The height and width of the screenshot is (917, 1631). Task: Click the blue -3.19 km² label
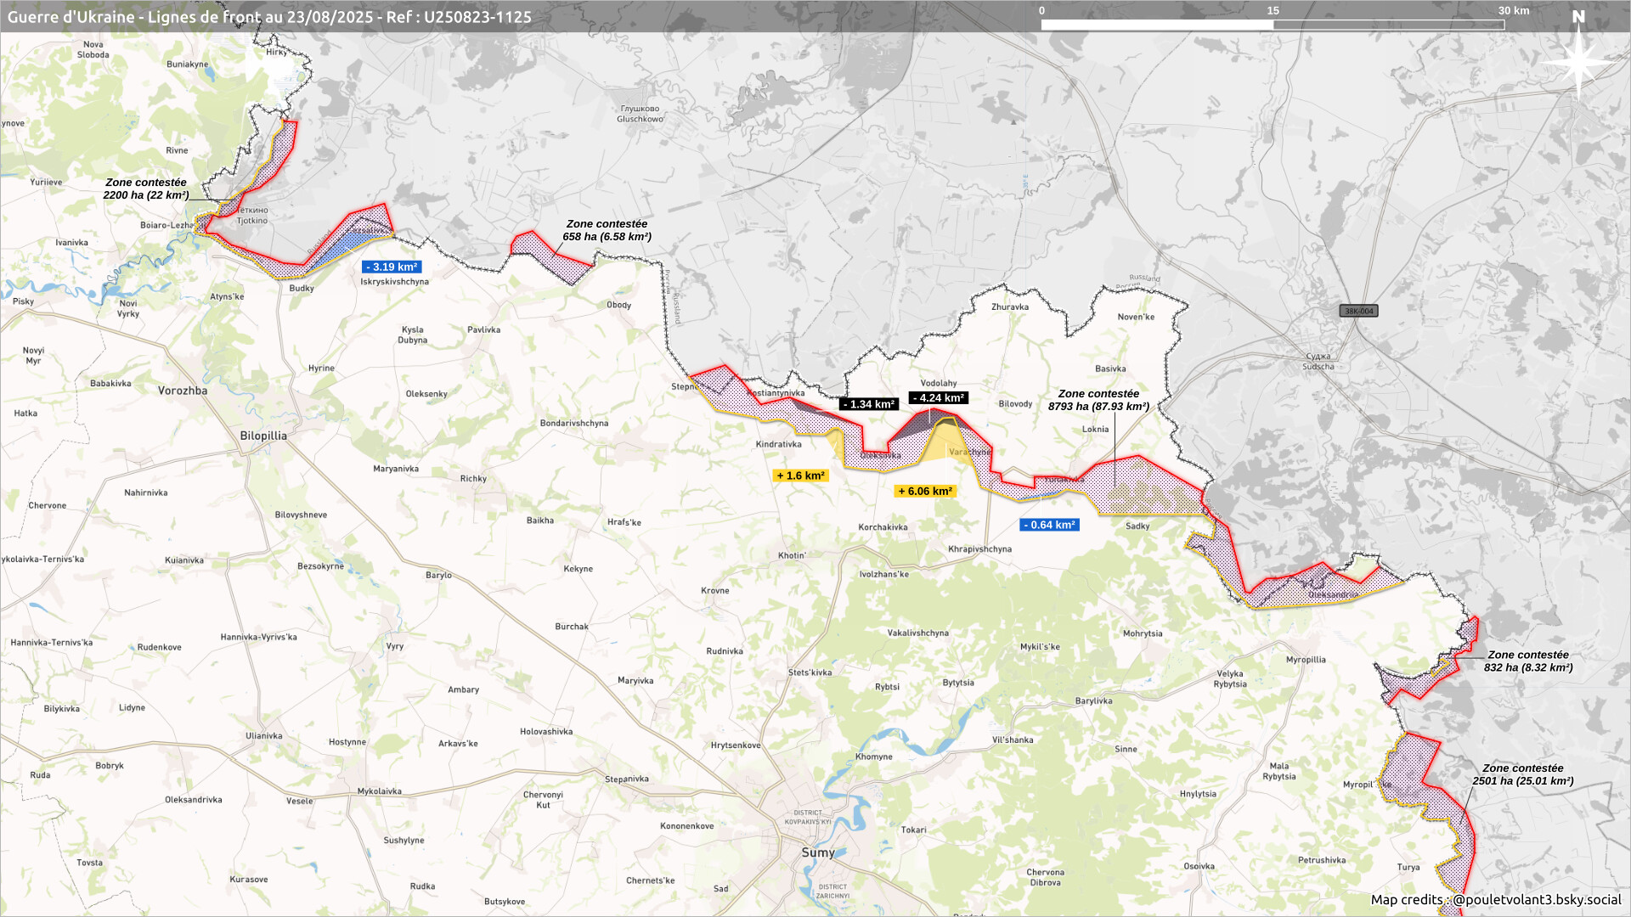tap(392, 267)
